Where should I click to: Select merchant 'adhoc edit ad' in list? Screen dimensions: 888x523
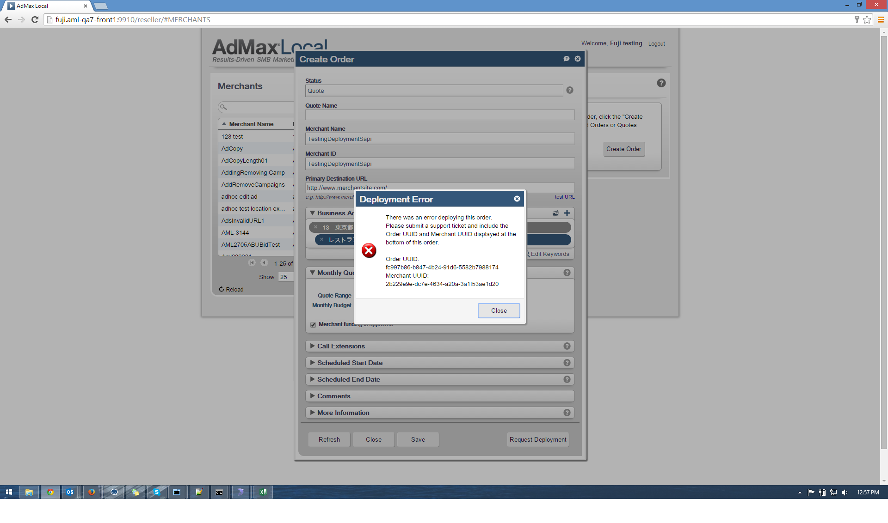(256, 196)
